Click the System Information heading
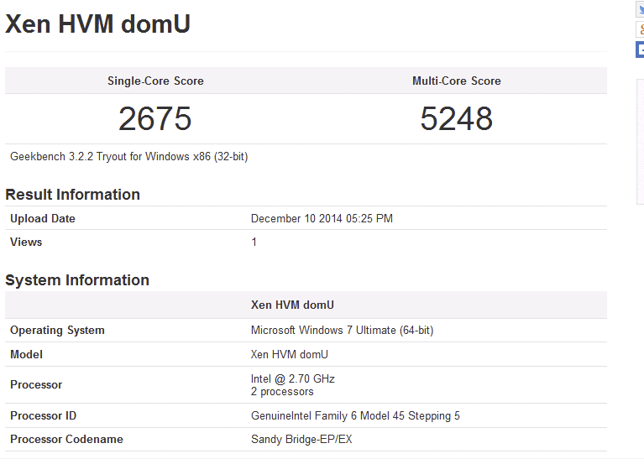This screenshot has height=459, width=644. coord(77,280)
